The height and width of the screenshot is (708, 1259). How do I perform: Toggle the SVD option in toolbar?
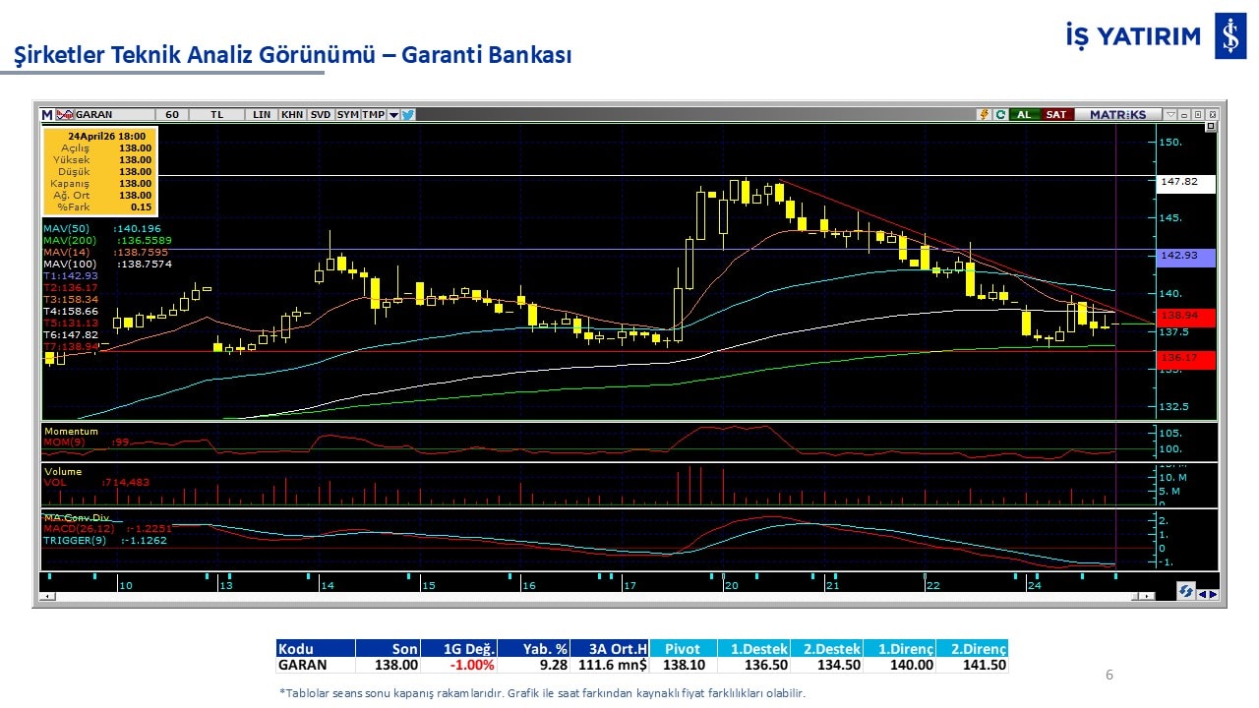click(321, 114)
